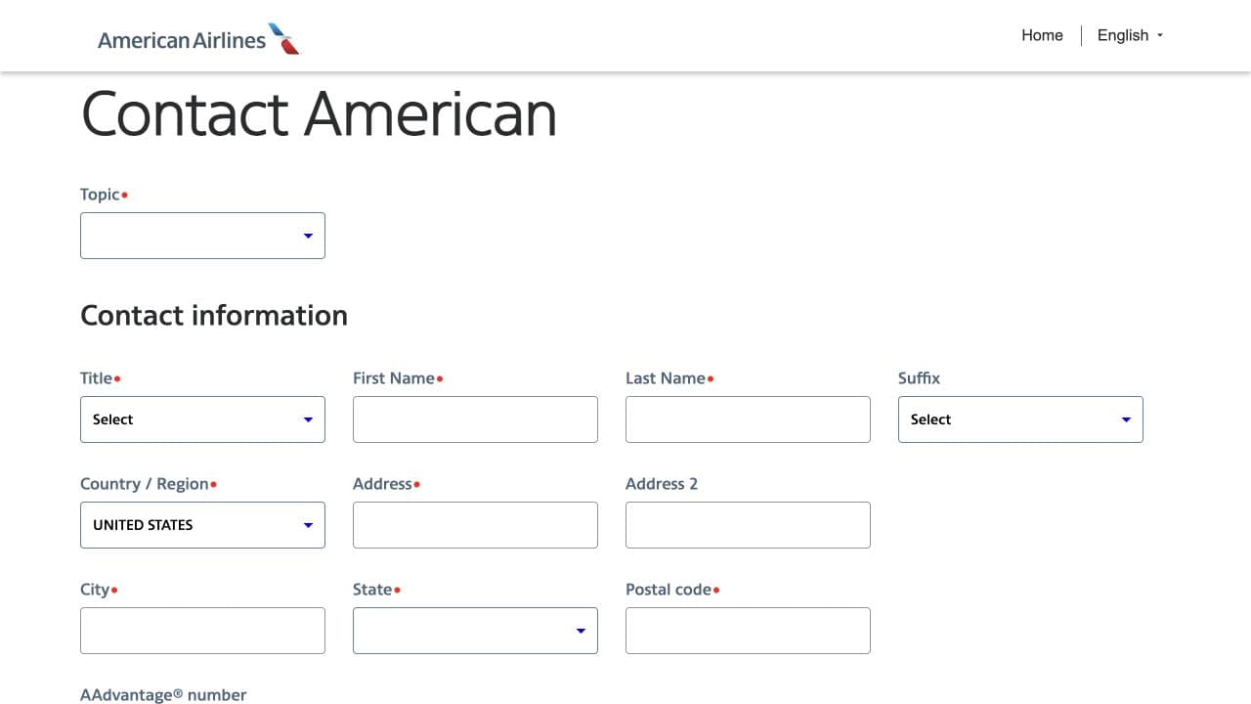This screenshot has height=704, width=1251.
Task: Click the Address input field
Action: point(475,525)
